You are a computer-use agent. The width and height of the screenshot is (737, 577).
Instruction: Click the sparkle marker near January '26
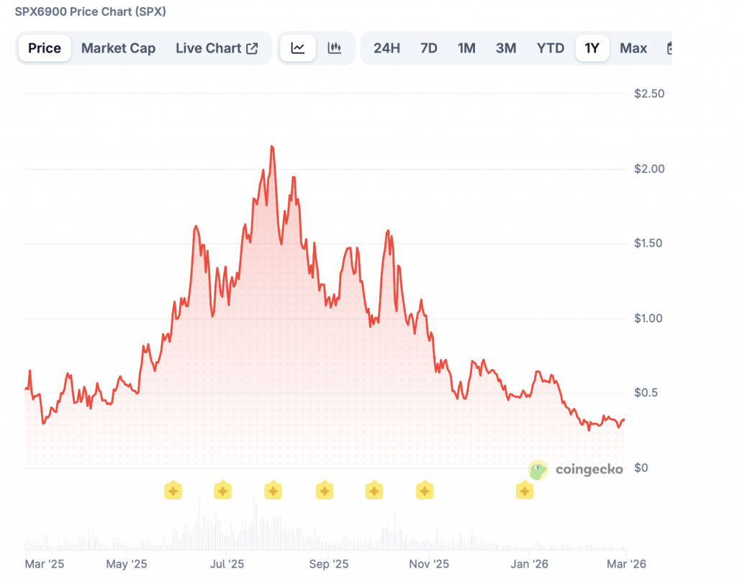click(524, 491)
